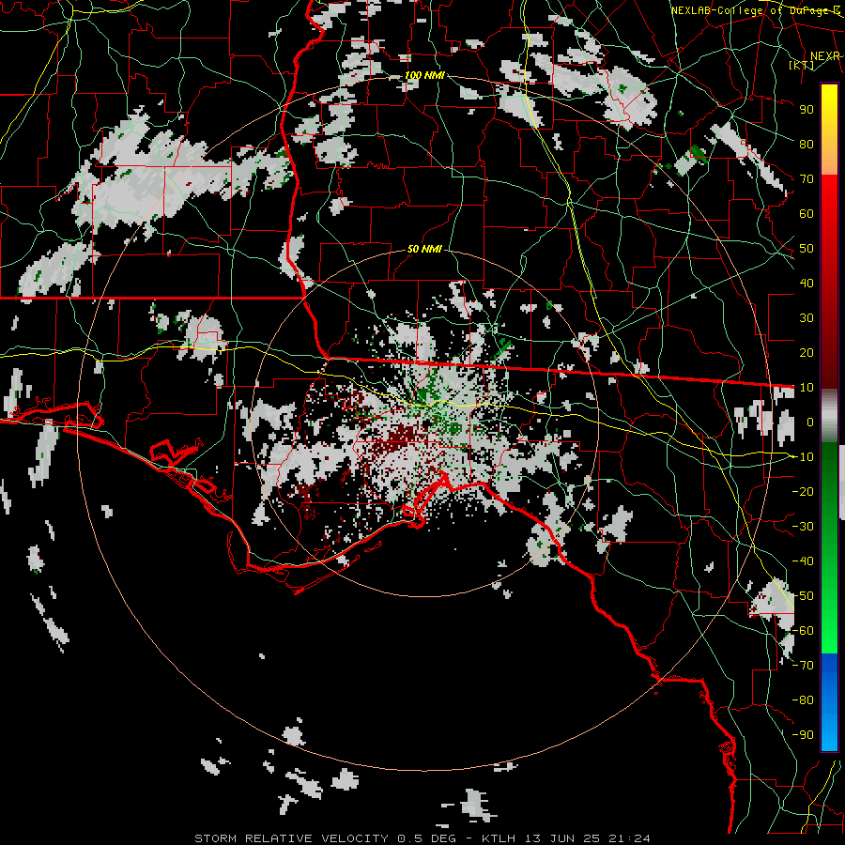Click the -60 value on velocity scale

(803, 631)
